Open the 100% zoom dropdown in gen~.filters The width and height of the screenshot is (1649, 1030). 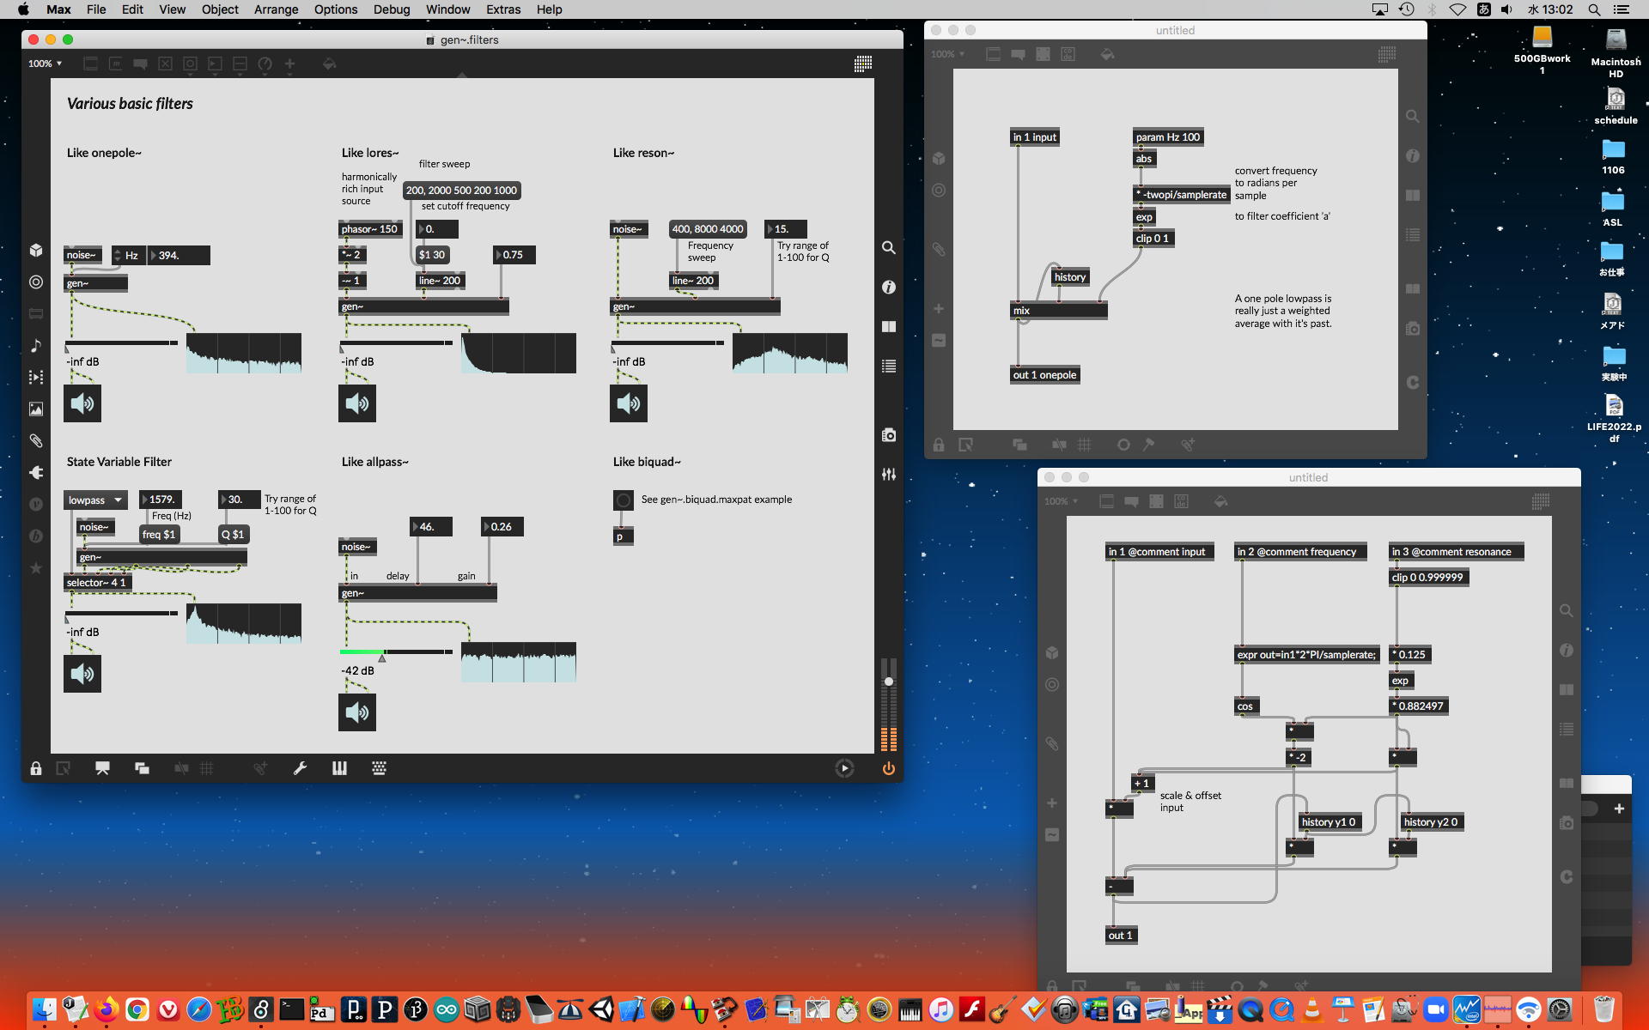pyautogui.click(x=45, y=64)
